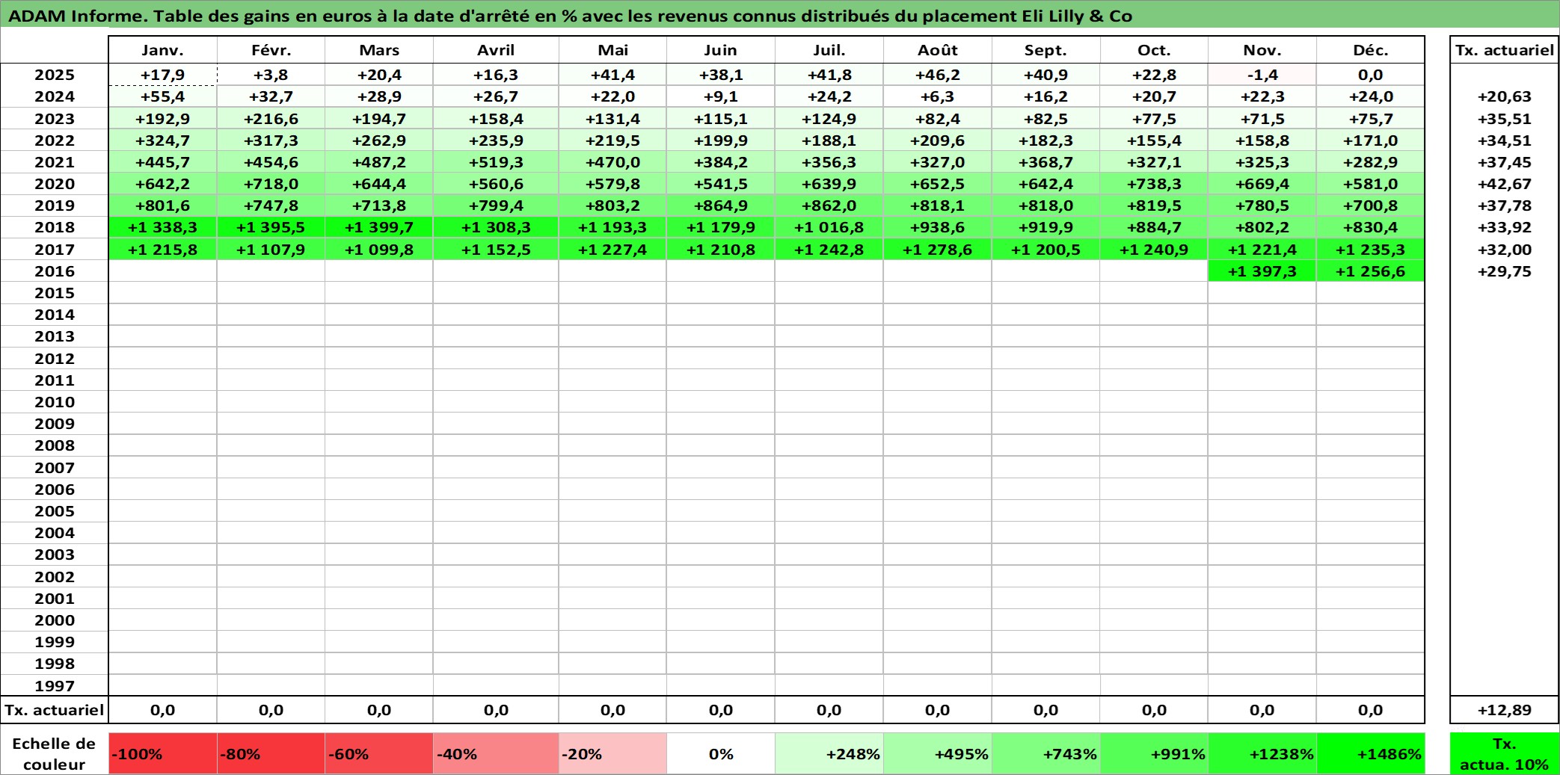Click the 2008 row label

[x=55, y=445]
